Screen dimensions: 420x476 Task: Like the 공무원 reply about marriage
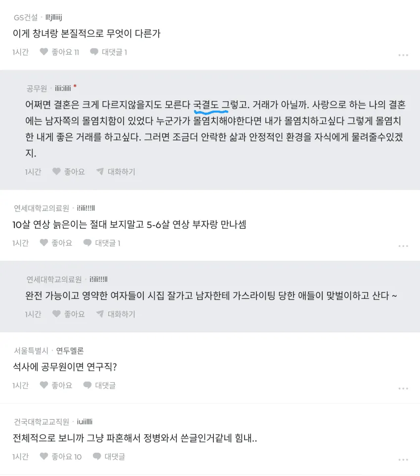[68, 171]
